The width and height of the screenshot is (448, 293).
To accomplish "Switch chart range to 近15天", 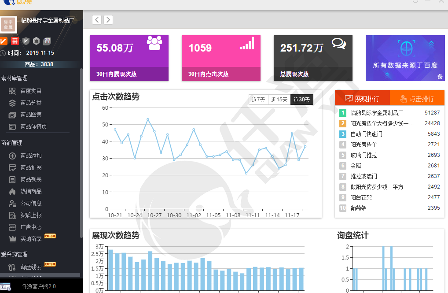I will tap(279, 100).
